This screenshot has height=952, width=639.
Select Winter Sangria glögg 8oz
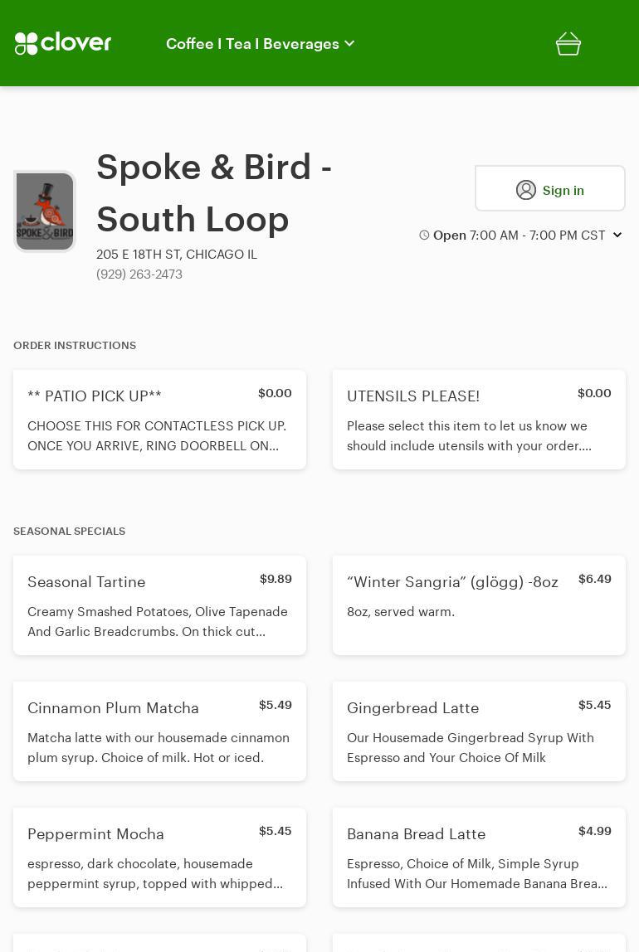(479, 605)
